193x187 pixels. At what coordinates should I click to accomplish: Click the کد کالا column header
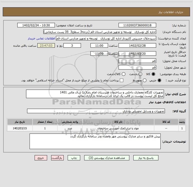tap(166, 122)
